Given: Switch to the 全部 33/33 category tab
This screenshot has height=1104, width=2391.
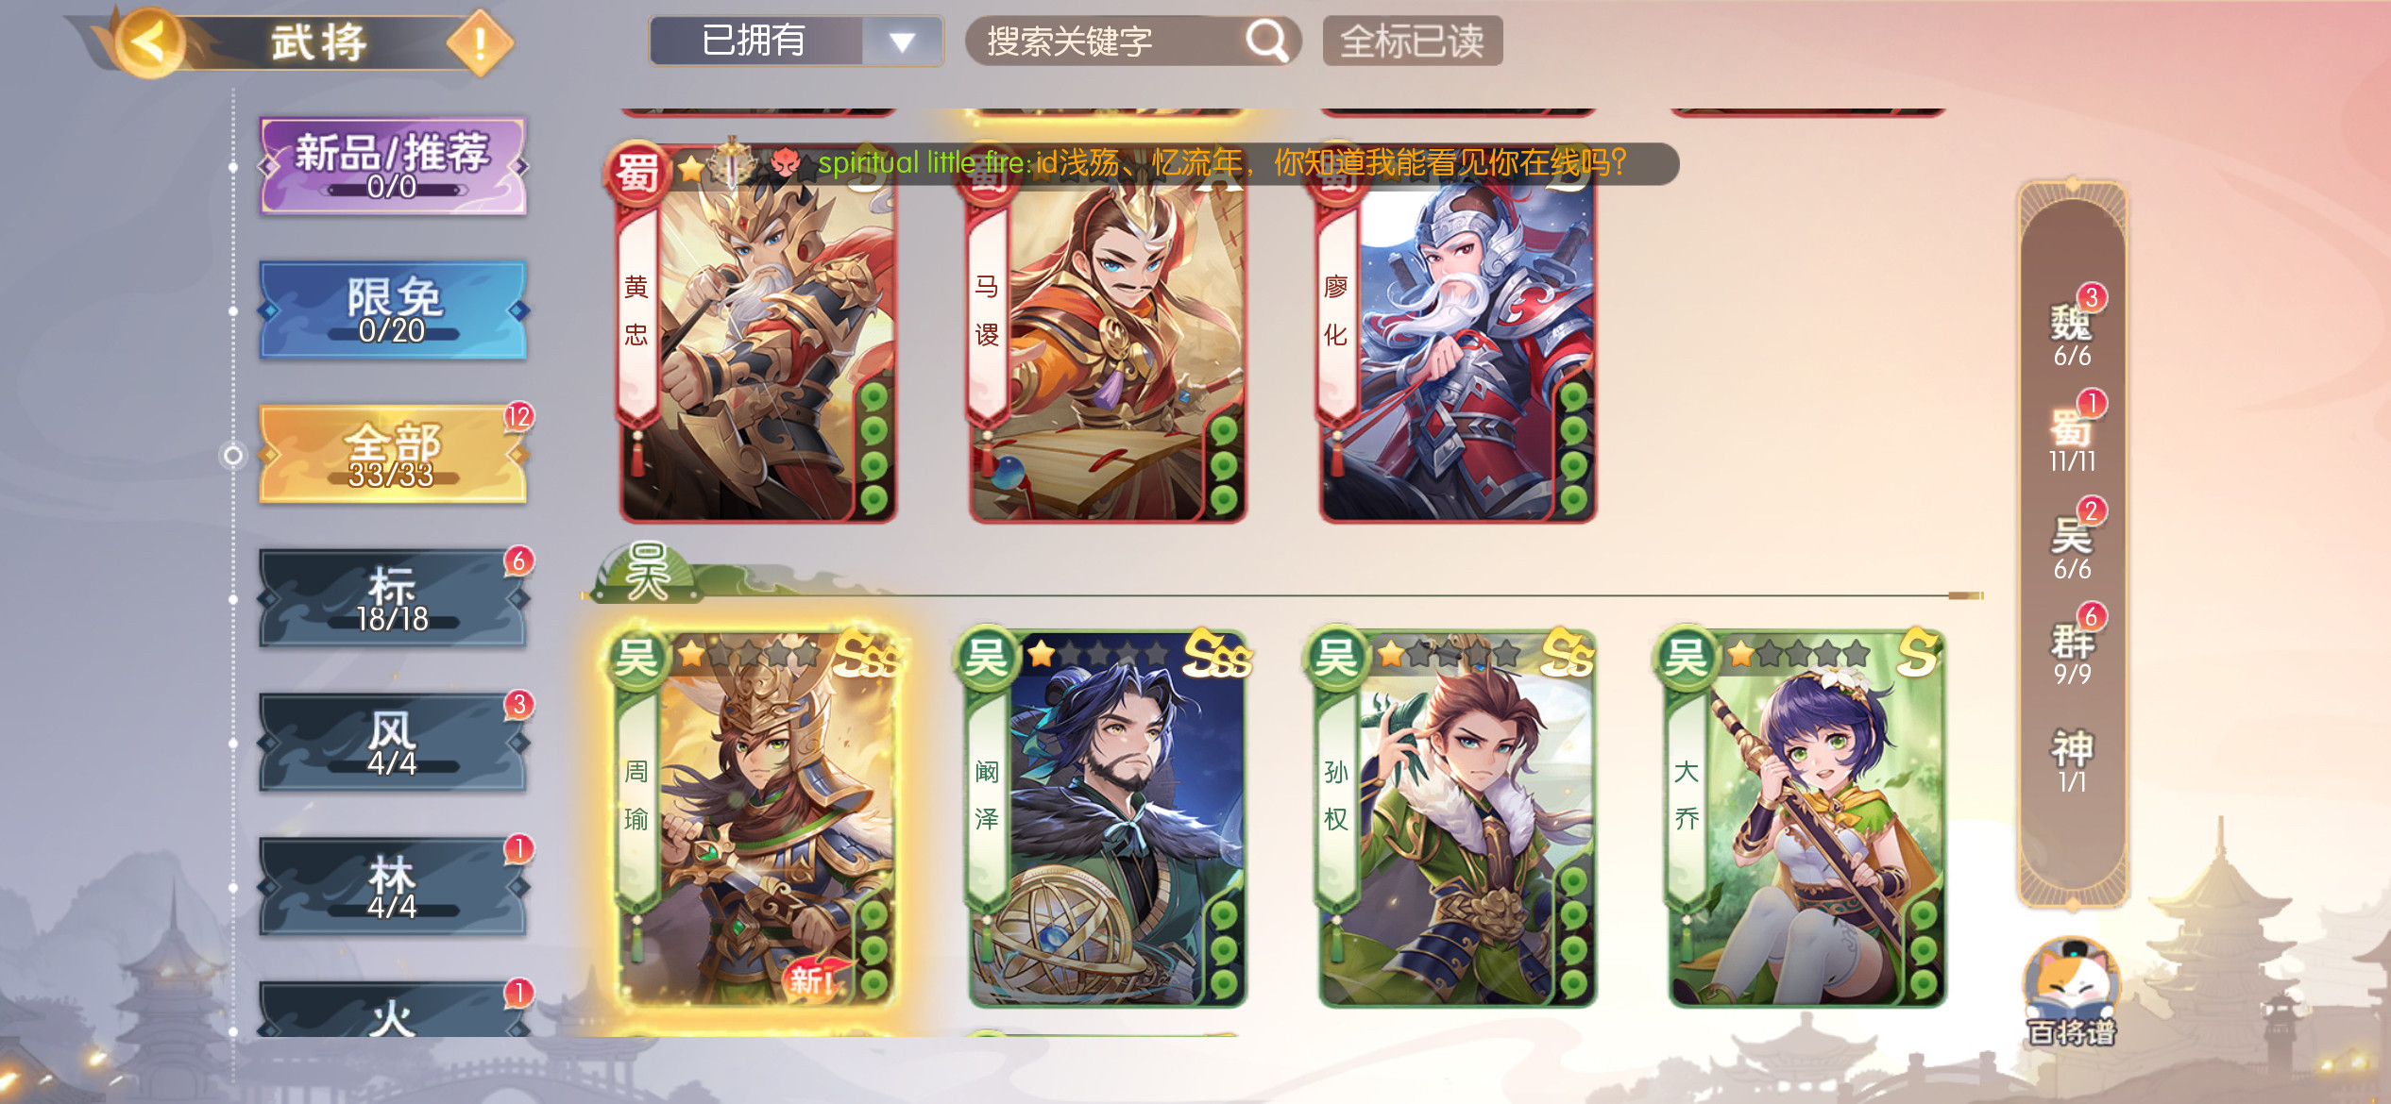Looking at the screenshot, I should click(392, 455).
